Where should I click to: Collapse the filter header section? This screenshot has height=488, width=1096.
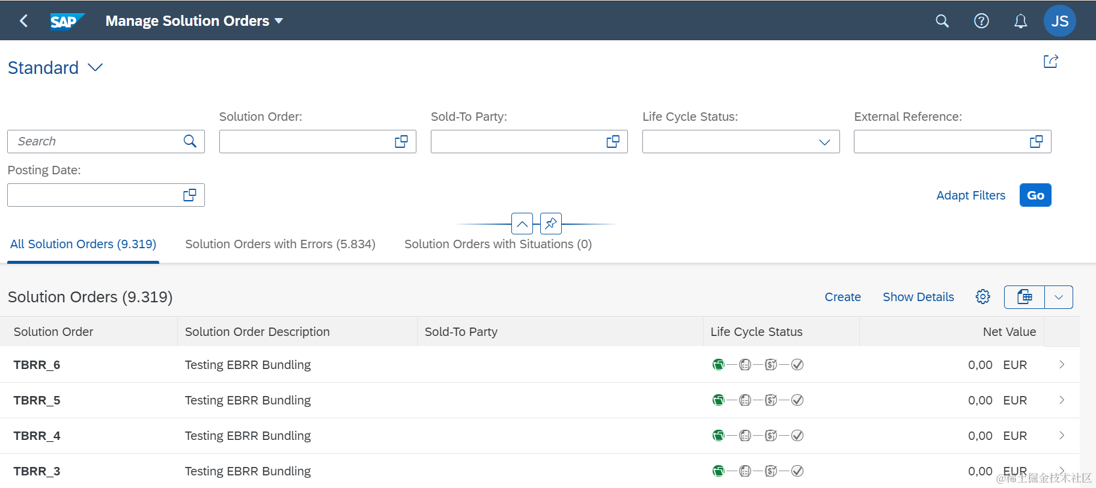click(x=522, y=224)
